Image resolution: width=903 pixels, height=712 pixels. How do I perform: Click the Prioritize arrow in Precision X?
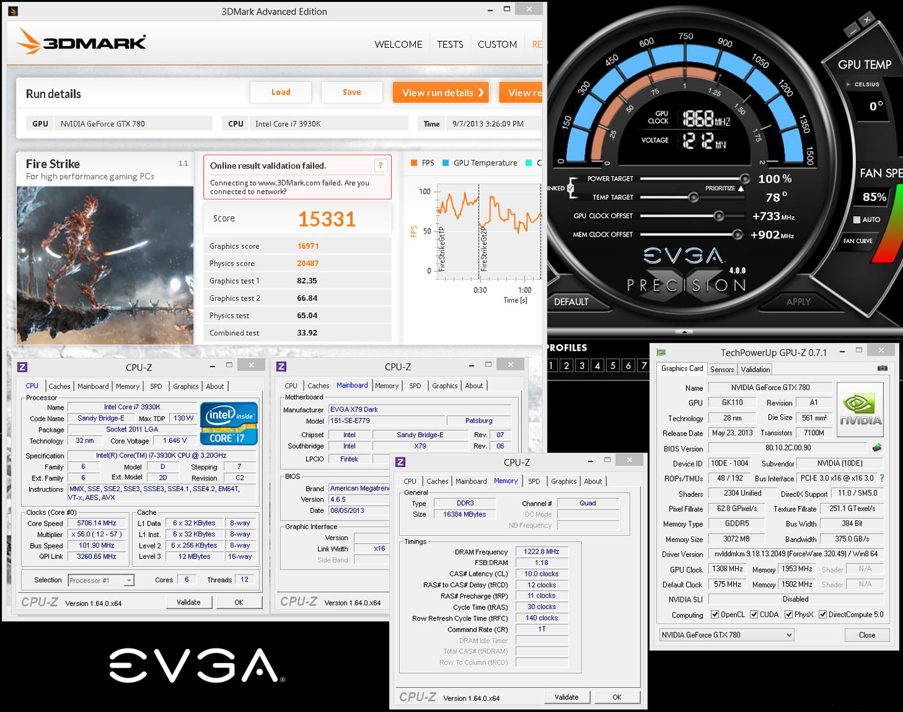click(x=741, y=189)
